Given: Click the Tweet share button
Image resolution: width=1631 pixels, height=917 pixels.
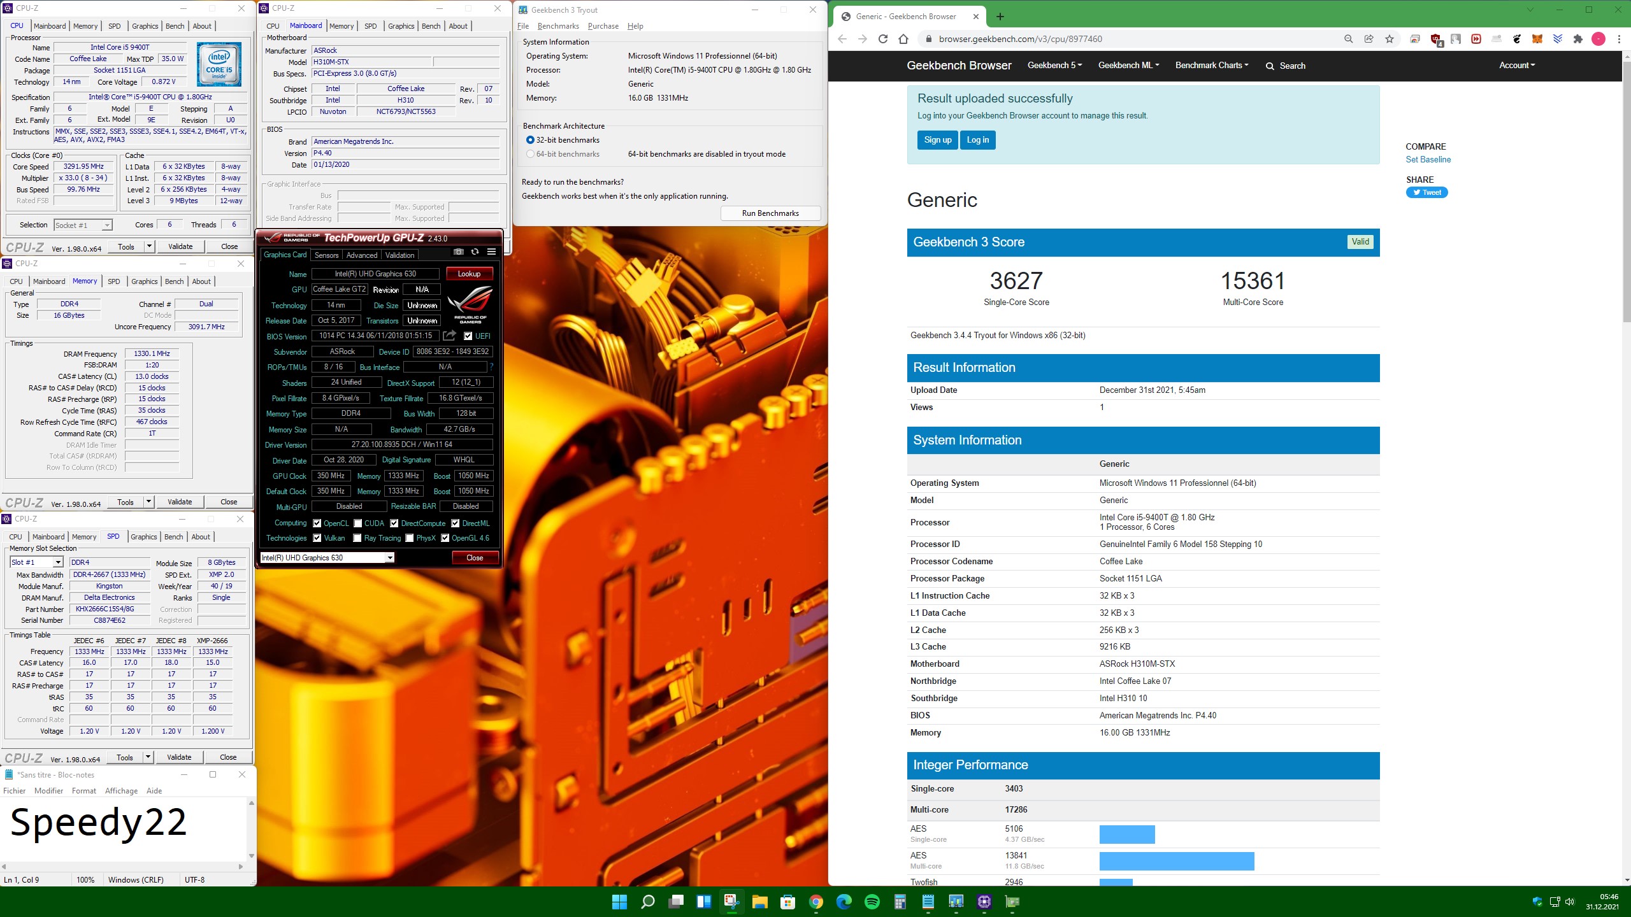Looking at the screenshot, I should (x=1427, y=192).
